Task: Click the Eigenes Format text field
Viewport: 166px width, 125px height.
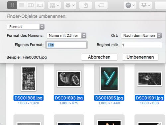Action: click(66, 45)
